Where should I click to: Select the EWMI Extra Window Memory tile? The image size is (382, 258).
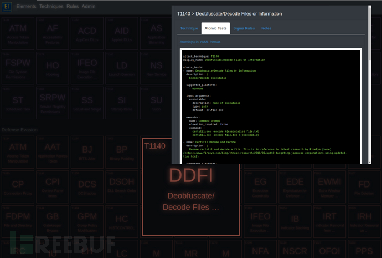point(329,187)
